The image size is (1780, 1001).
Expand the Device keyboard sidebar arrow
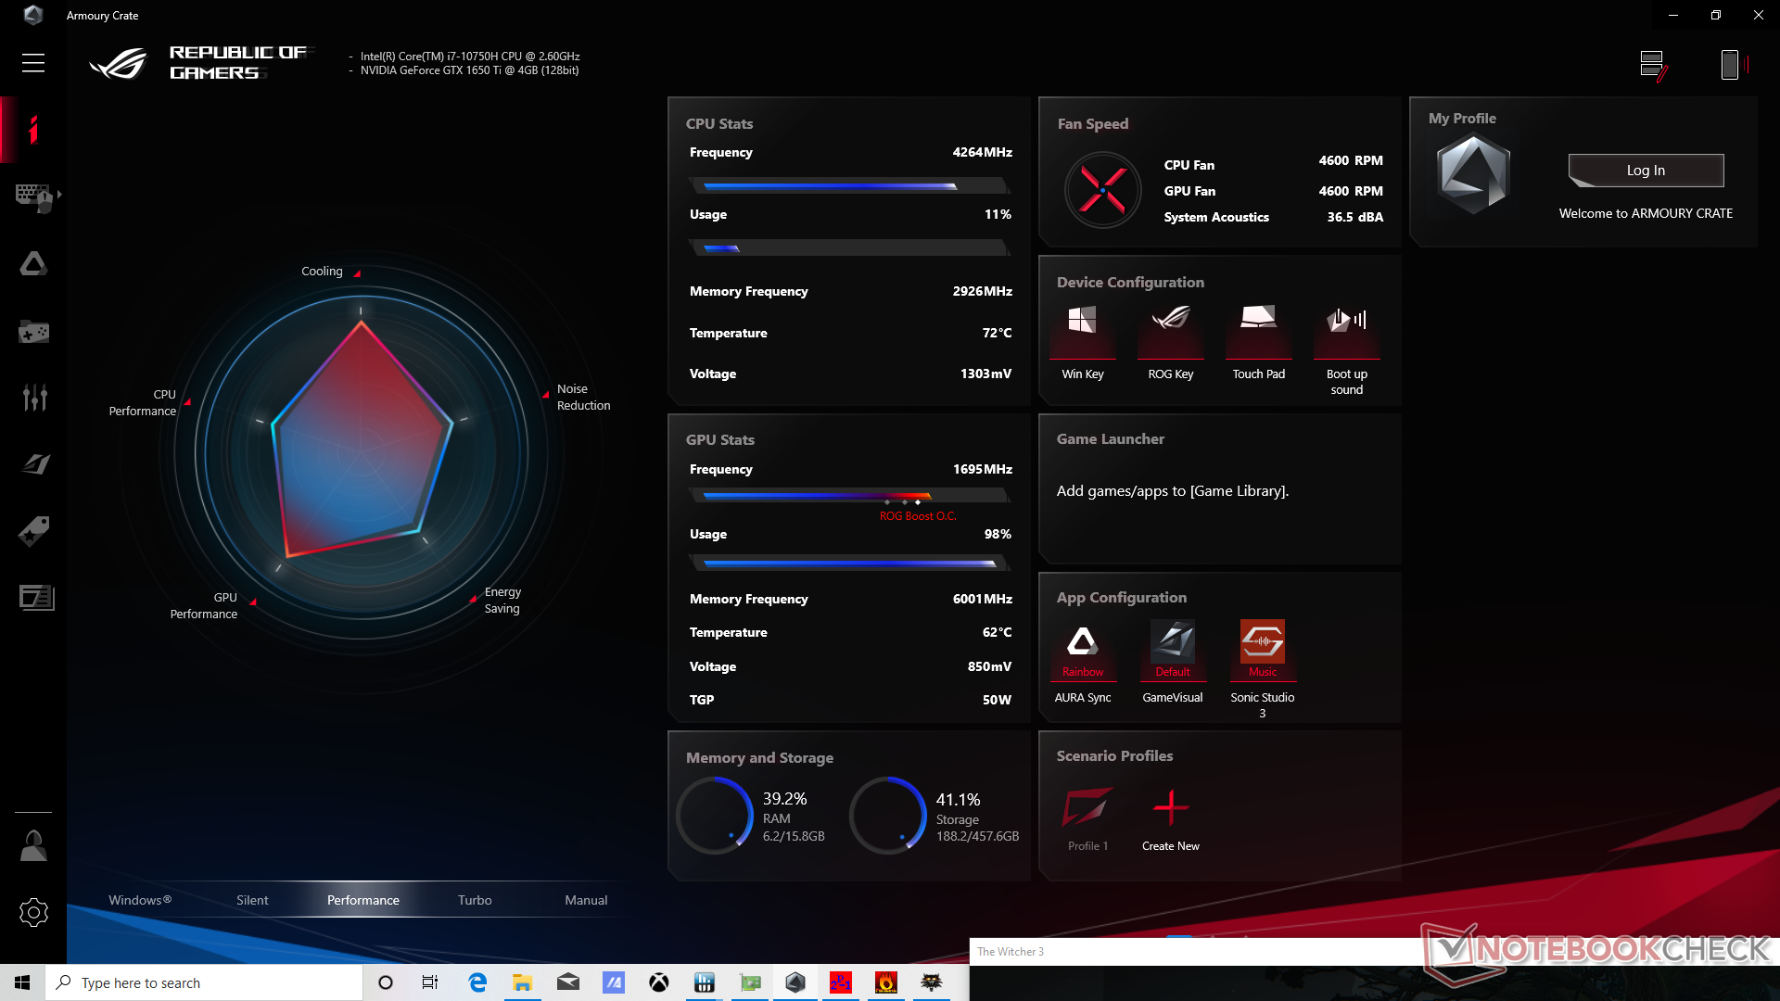59,195
